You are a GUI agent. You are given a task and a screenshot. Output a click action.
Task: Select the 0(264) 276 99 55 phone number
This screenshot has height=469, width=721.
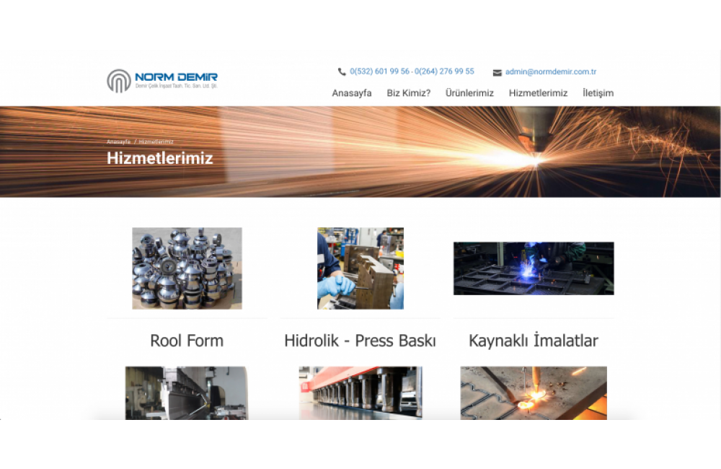point(445,71)
